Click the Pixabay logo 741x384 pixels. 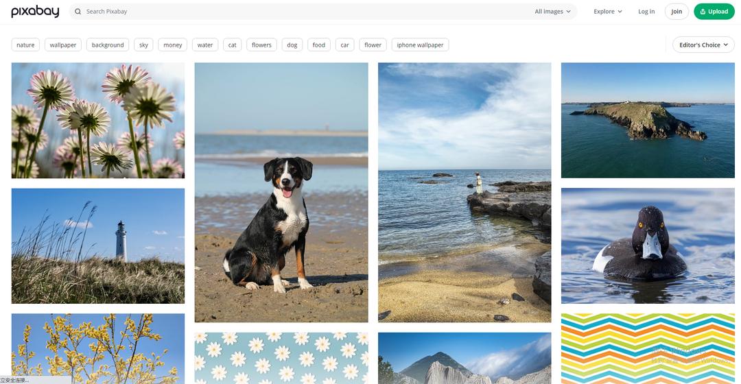tap(35, 12)
